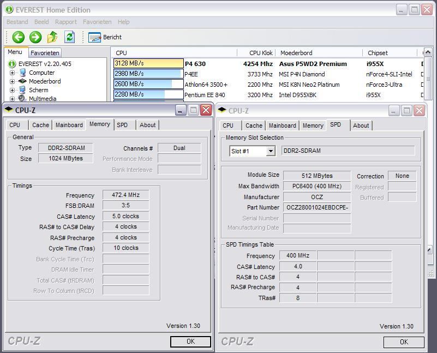Click the Part Number field OCZ28001024EBDCPE-
The width and height of the screenshot is (437, 353).
pos(317,207)
